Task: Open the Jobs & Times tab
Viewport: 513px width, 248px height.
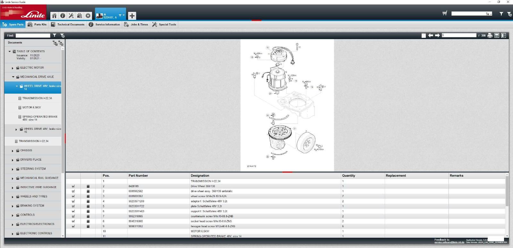Action: (136, 24)
